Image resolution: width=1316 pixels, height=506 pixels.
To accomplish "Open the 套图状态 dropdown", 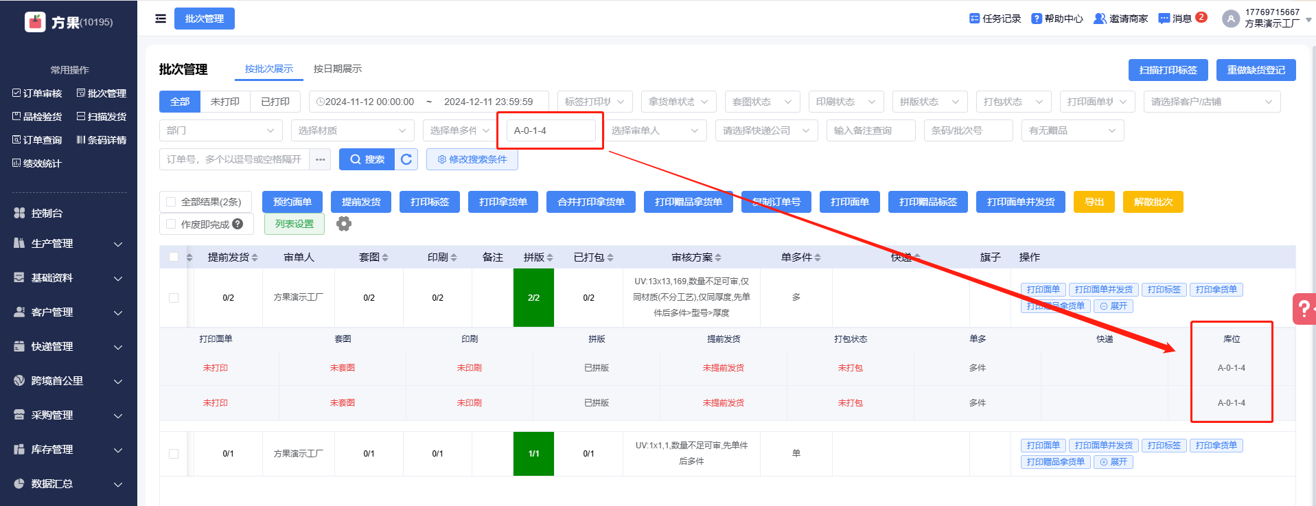I will click(763, 102).
